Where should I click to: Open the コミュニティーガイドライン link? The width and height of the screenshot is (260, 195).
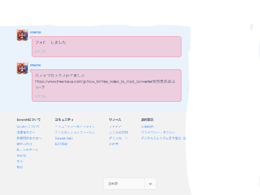[x=75, y=127]
